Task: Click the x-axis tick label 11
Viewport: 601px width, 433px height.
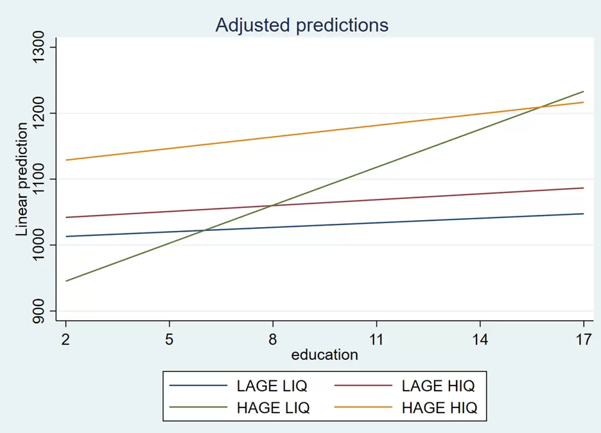Action: click(x=376, y=339)
